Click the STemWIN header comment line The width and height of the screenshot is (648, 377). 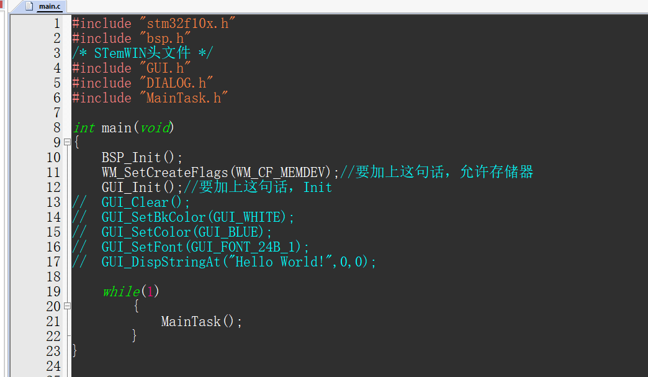(142, 53)
